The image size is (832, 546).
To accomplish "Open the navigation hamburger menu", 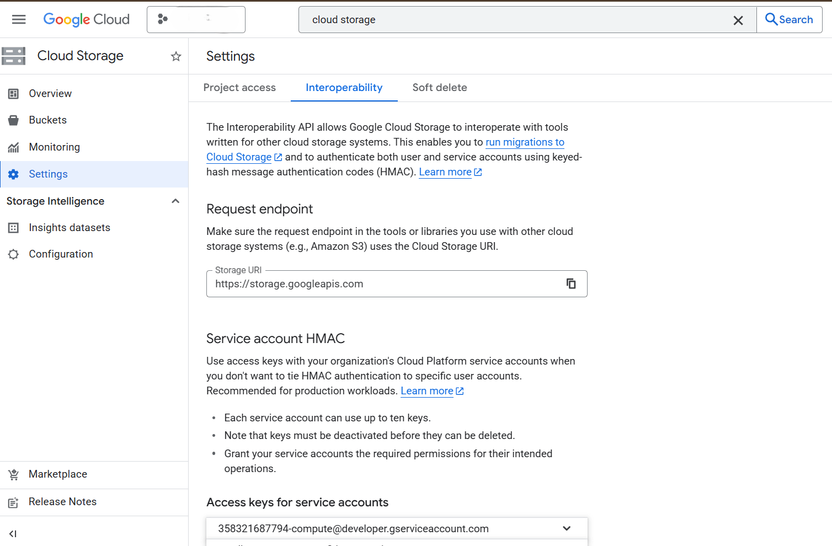I will click(x=19, y=19).
